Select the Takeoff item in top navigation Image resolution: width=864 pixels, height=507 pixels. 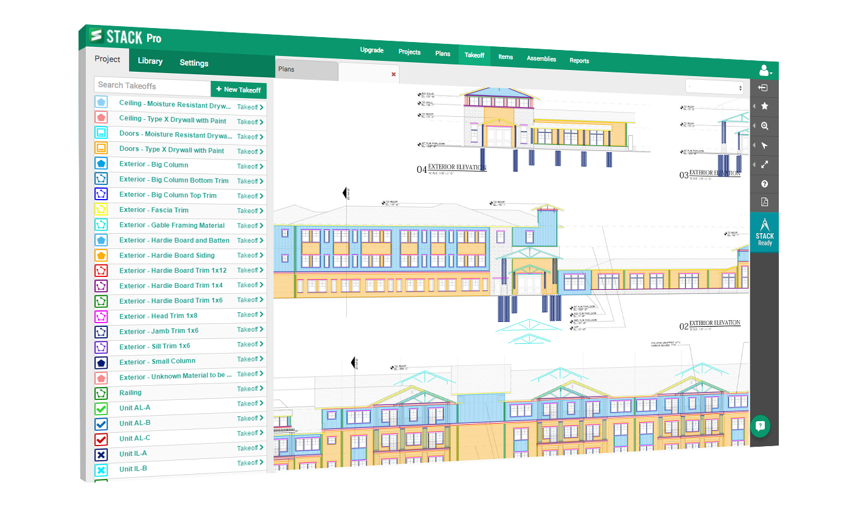tap(475, 55)
